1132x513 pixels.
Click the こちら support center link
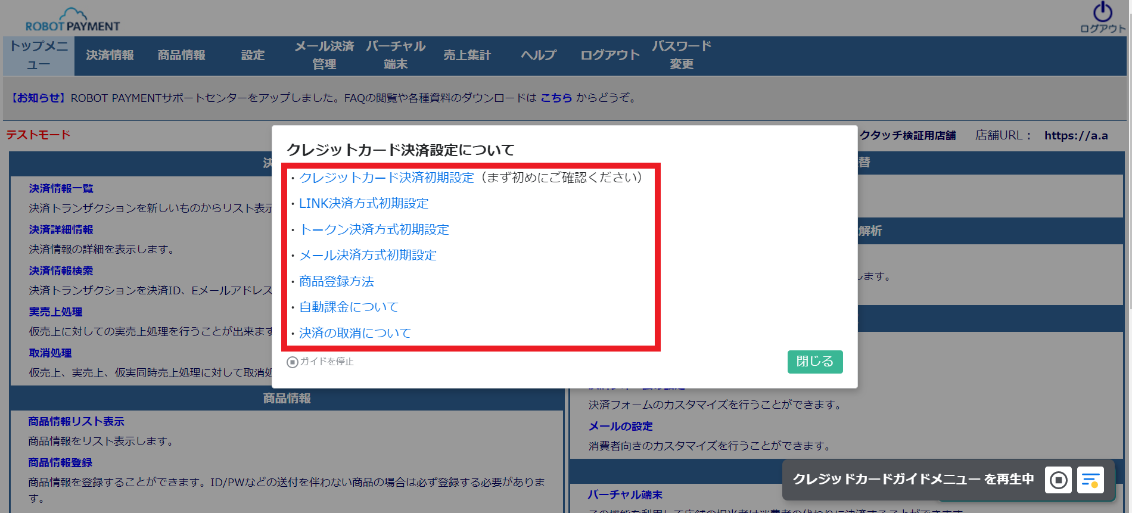556,98
